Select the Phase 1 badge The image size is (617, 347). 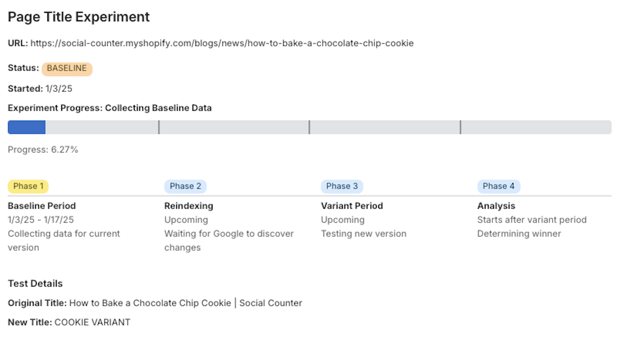[x=28, y=186]
